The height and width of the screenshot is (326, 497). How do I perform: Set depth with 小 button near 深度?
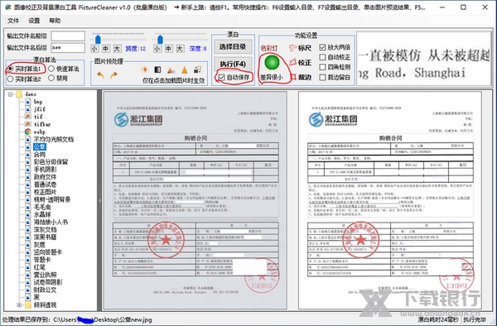pyautogui.click(x=157, y=49)
